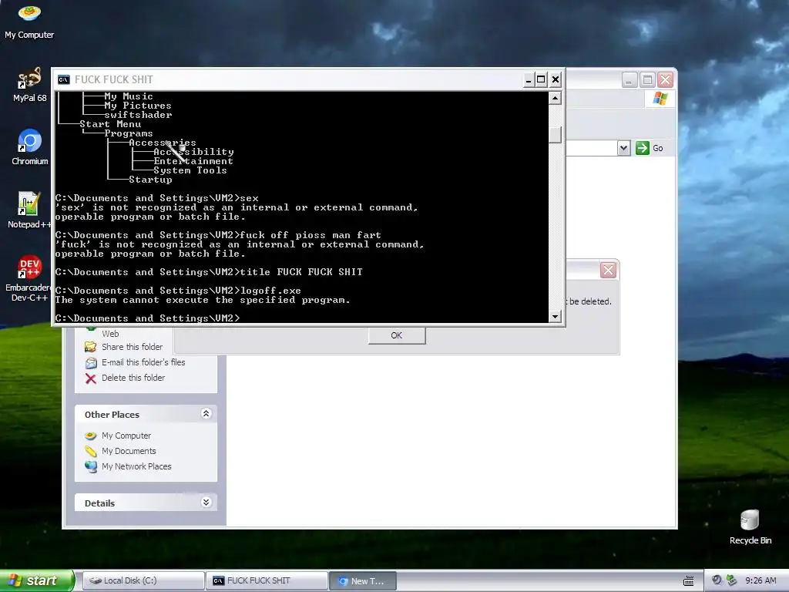Click Delete this folder link

click(133, 378)
